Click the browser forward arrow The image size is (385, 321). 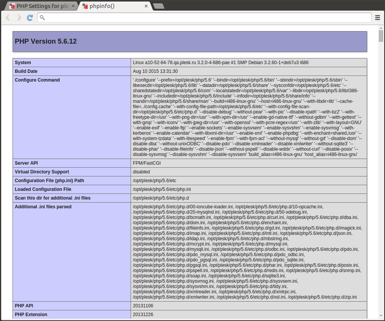click(x=19, y=18)
